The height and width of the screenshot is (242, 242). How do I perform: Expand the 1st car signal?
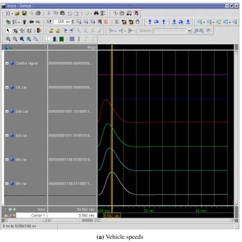click(x=7, y=87)
